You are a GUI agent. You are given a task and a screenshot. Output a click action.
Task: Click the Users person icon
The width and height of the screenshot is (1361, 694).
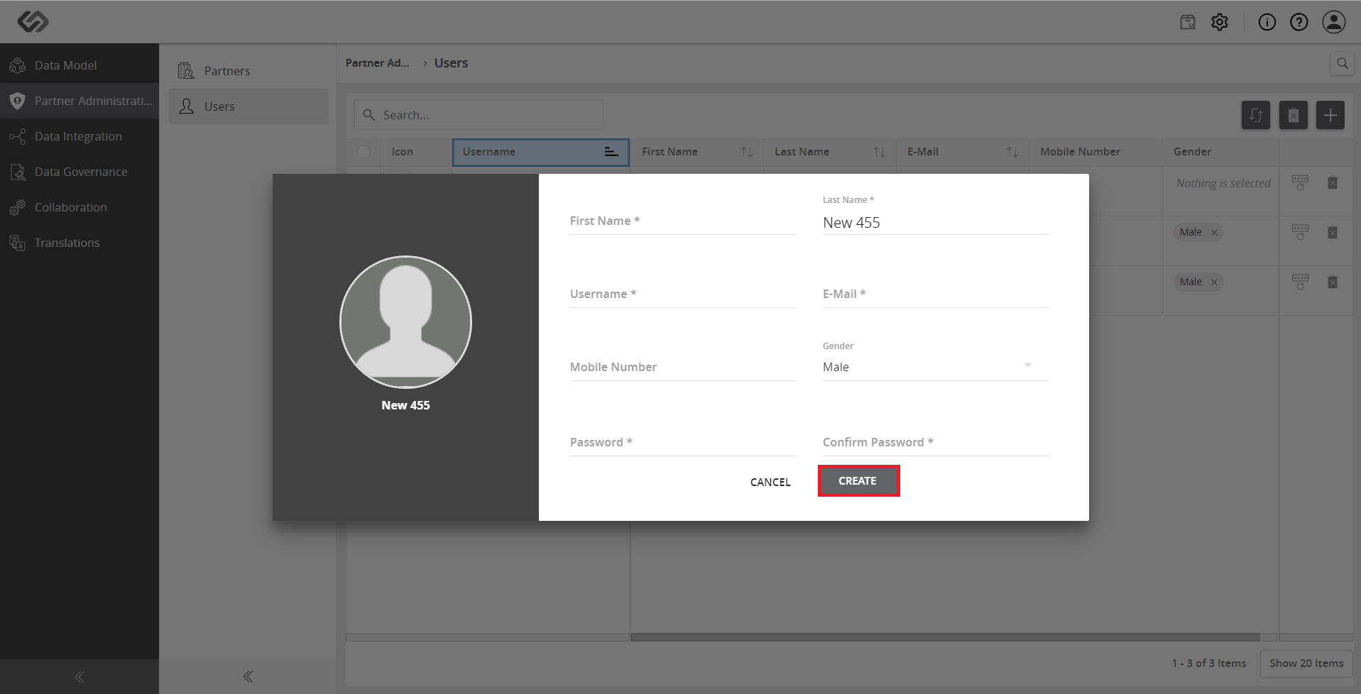click(x=186, y=106)
